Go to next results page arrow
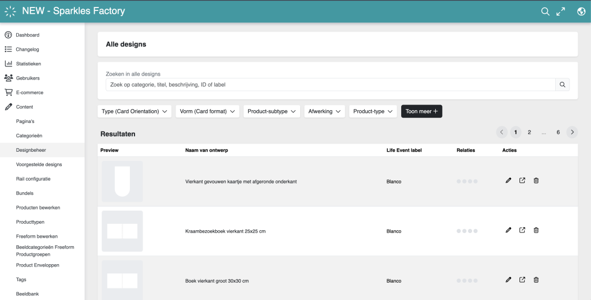The image size is (591, 300). [x=572, y=132]
